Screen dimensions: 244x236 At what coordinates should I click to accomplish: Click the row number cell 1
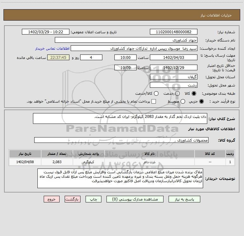pyautogui.click(x=230, y=162)
